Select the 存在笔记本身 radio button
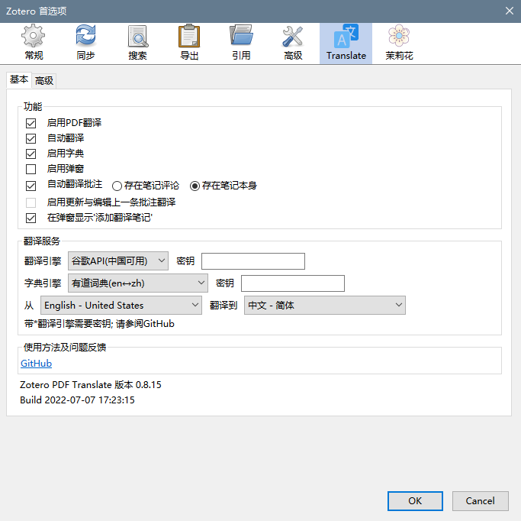 pyautogui.click(x=195, y=186)
